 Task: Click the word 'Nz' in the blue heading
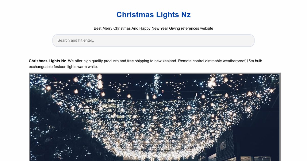pyautogui.click(x=186, y=15)
